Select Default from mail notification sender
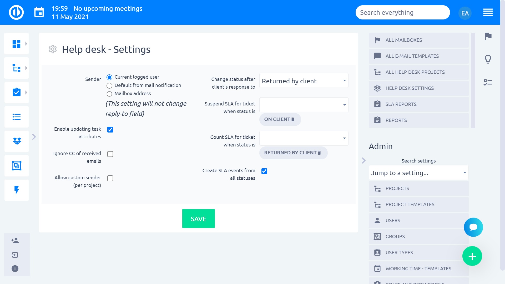 click(109, 86)
